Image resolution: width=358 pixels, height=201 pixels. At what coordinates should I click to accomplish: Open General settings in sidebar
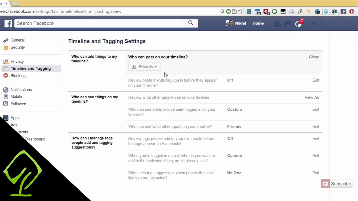(18, 40)
